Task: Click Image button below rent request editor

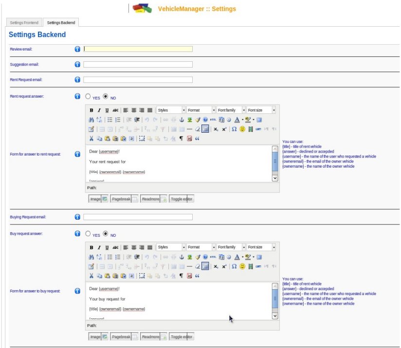Action: (98, 199)
